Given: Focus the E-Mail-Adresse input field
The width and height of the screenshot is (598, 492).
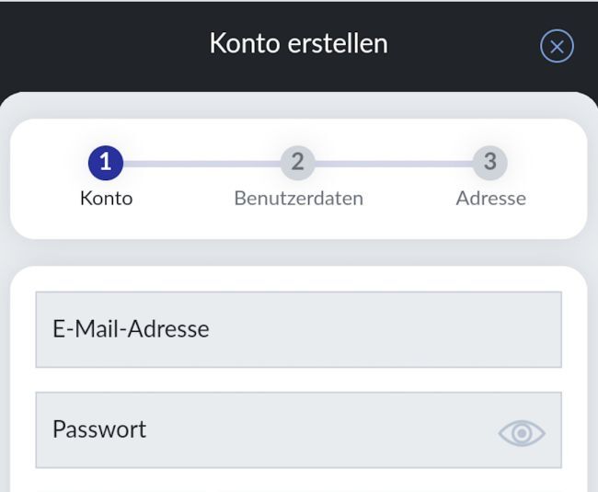Looking at the screenshot, I should (x=298, y=329).
